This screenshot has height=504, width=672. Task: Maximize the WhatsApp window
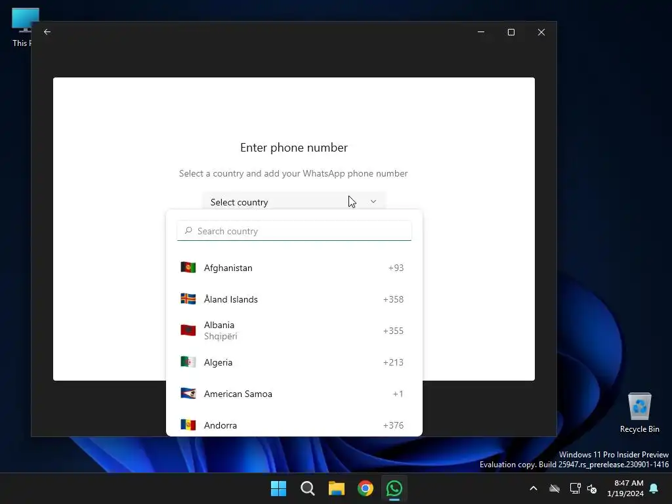click(x=511, y=32)
